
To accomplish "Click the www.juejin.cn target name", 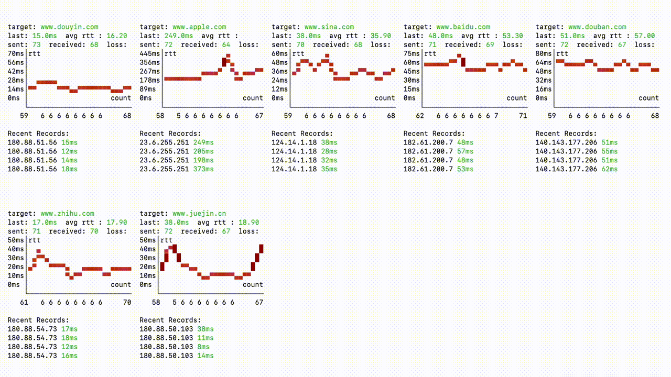I will click(x=199, y=213).
